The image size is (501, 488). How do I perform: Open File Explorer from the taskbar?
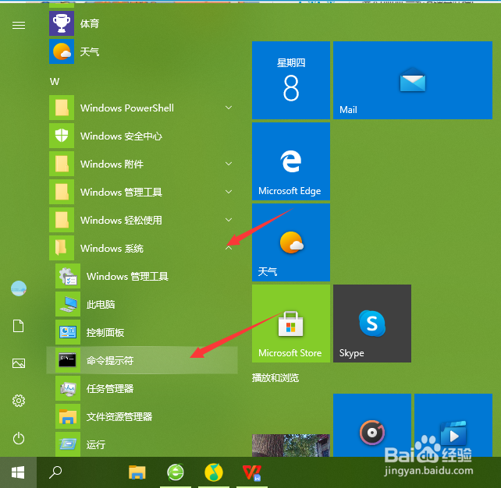137,472
